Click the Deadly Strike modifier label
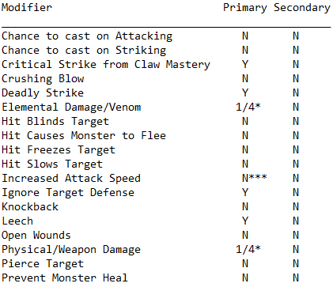This screenshot has width=333, height=287. pyautogui.click(x=43, y=93)
